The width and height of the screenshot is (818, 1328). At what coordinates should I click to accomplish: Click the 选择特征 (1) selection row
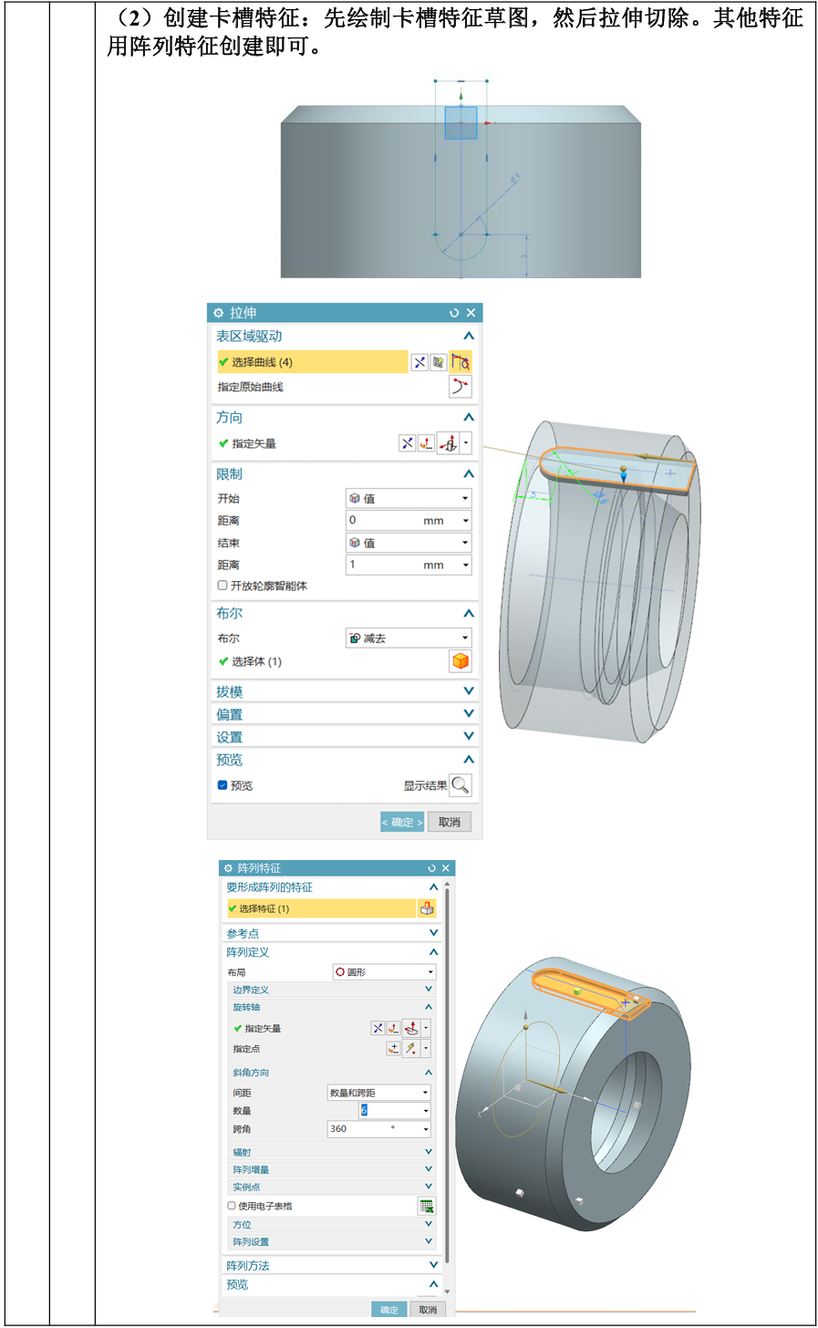point(321,908)
